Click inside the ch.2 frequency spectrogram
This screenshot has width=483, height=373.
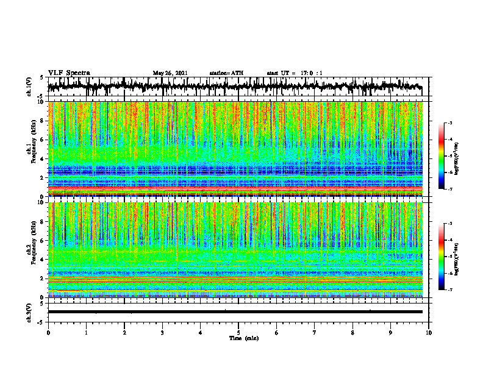[x=235, y=250]
